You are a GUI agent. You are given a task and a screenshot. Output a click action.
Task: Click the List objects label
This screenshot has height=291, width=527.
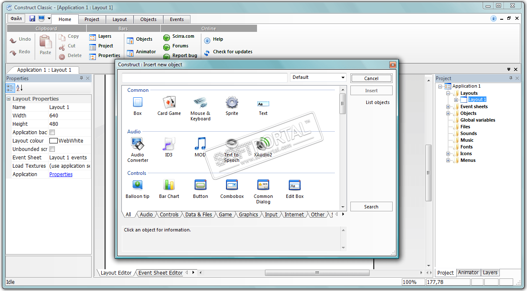pyautogui.click(x=378, y=102)
